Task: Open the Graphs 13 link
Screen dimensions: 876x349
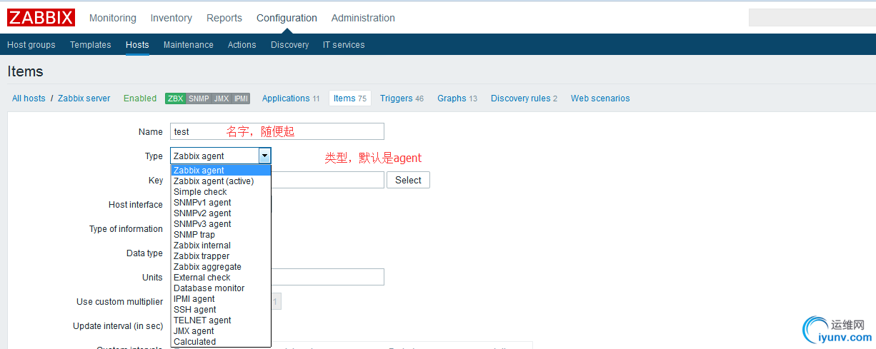Action: click(457, 98)
